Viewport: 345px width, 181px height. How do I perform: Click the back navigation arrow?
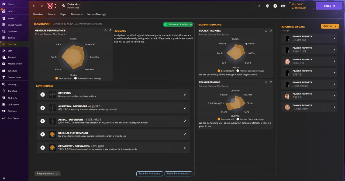pyautogui.click(x=34, y=6)
